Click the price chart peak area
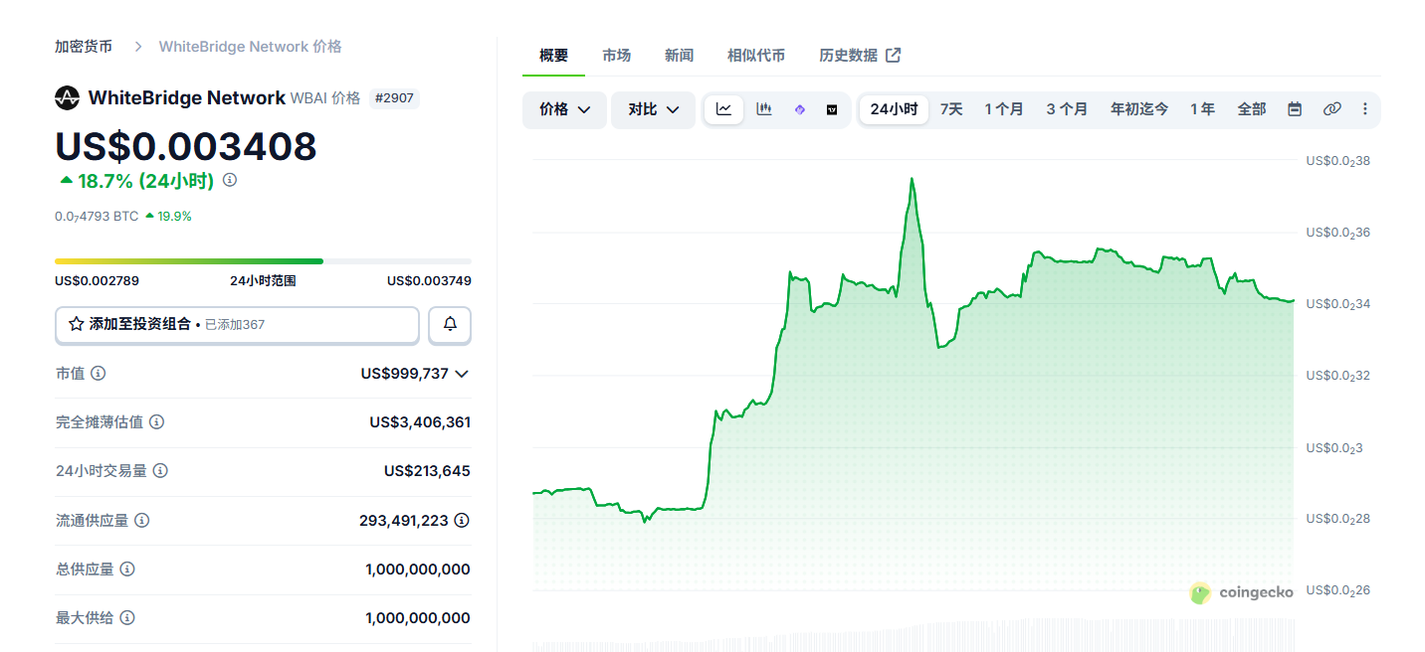The image size is (1425, 652). [912, 180]
